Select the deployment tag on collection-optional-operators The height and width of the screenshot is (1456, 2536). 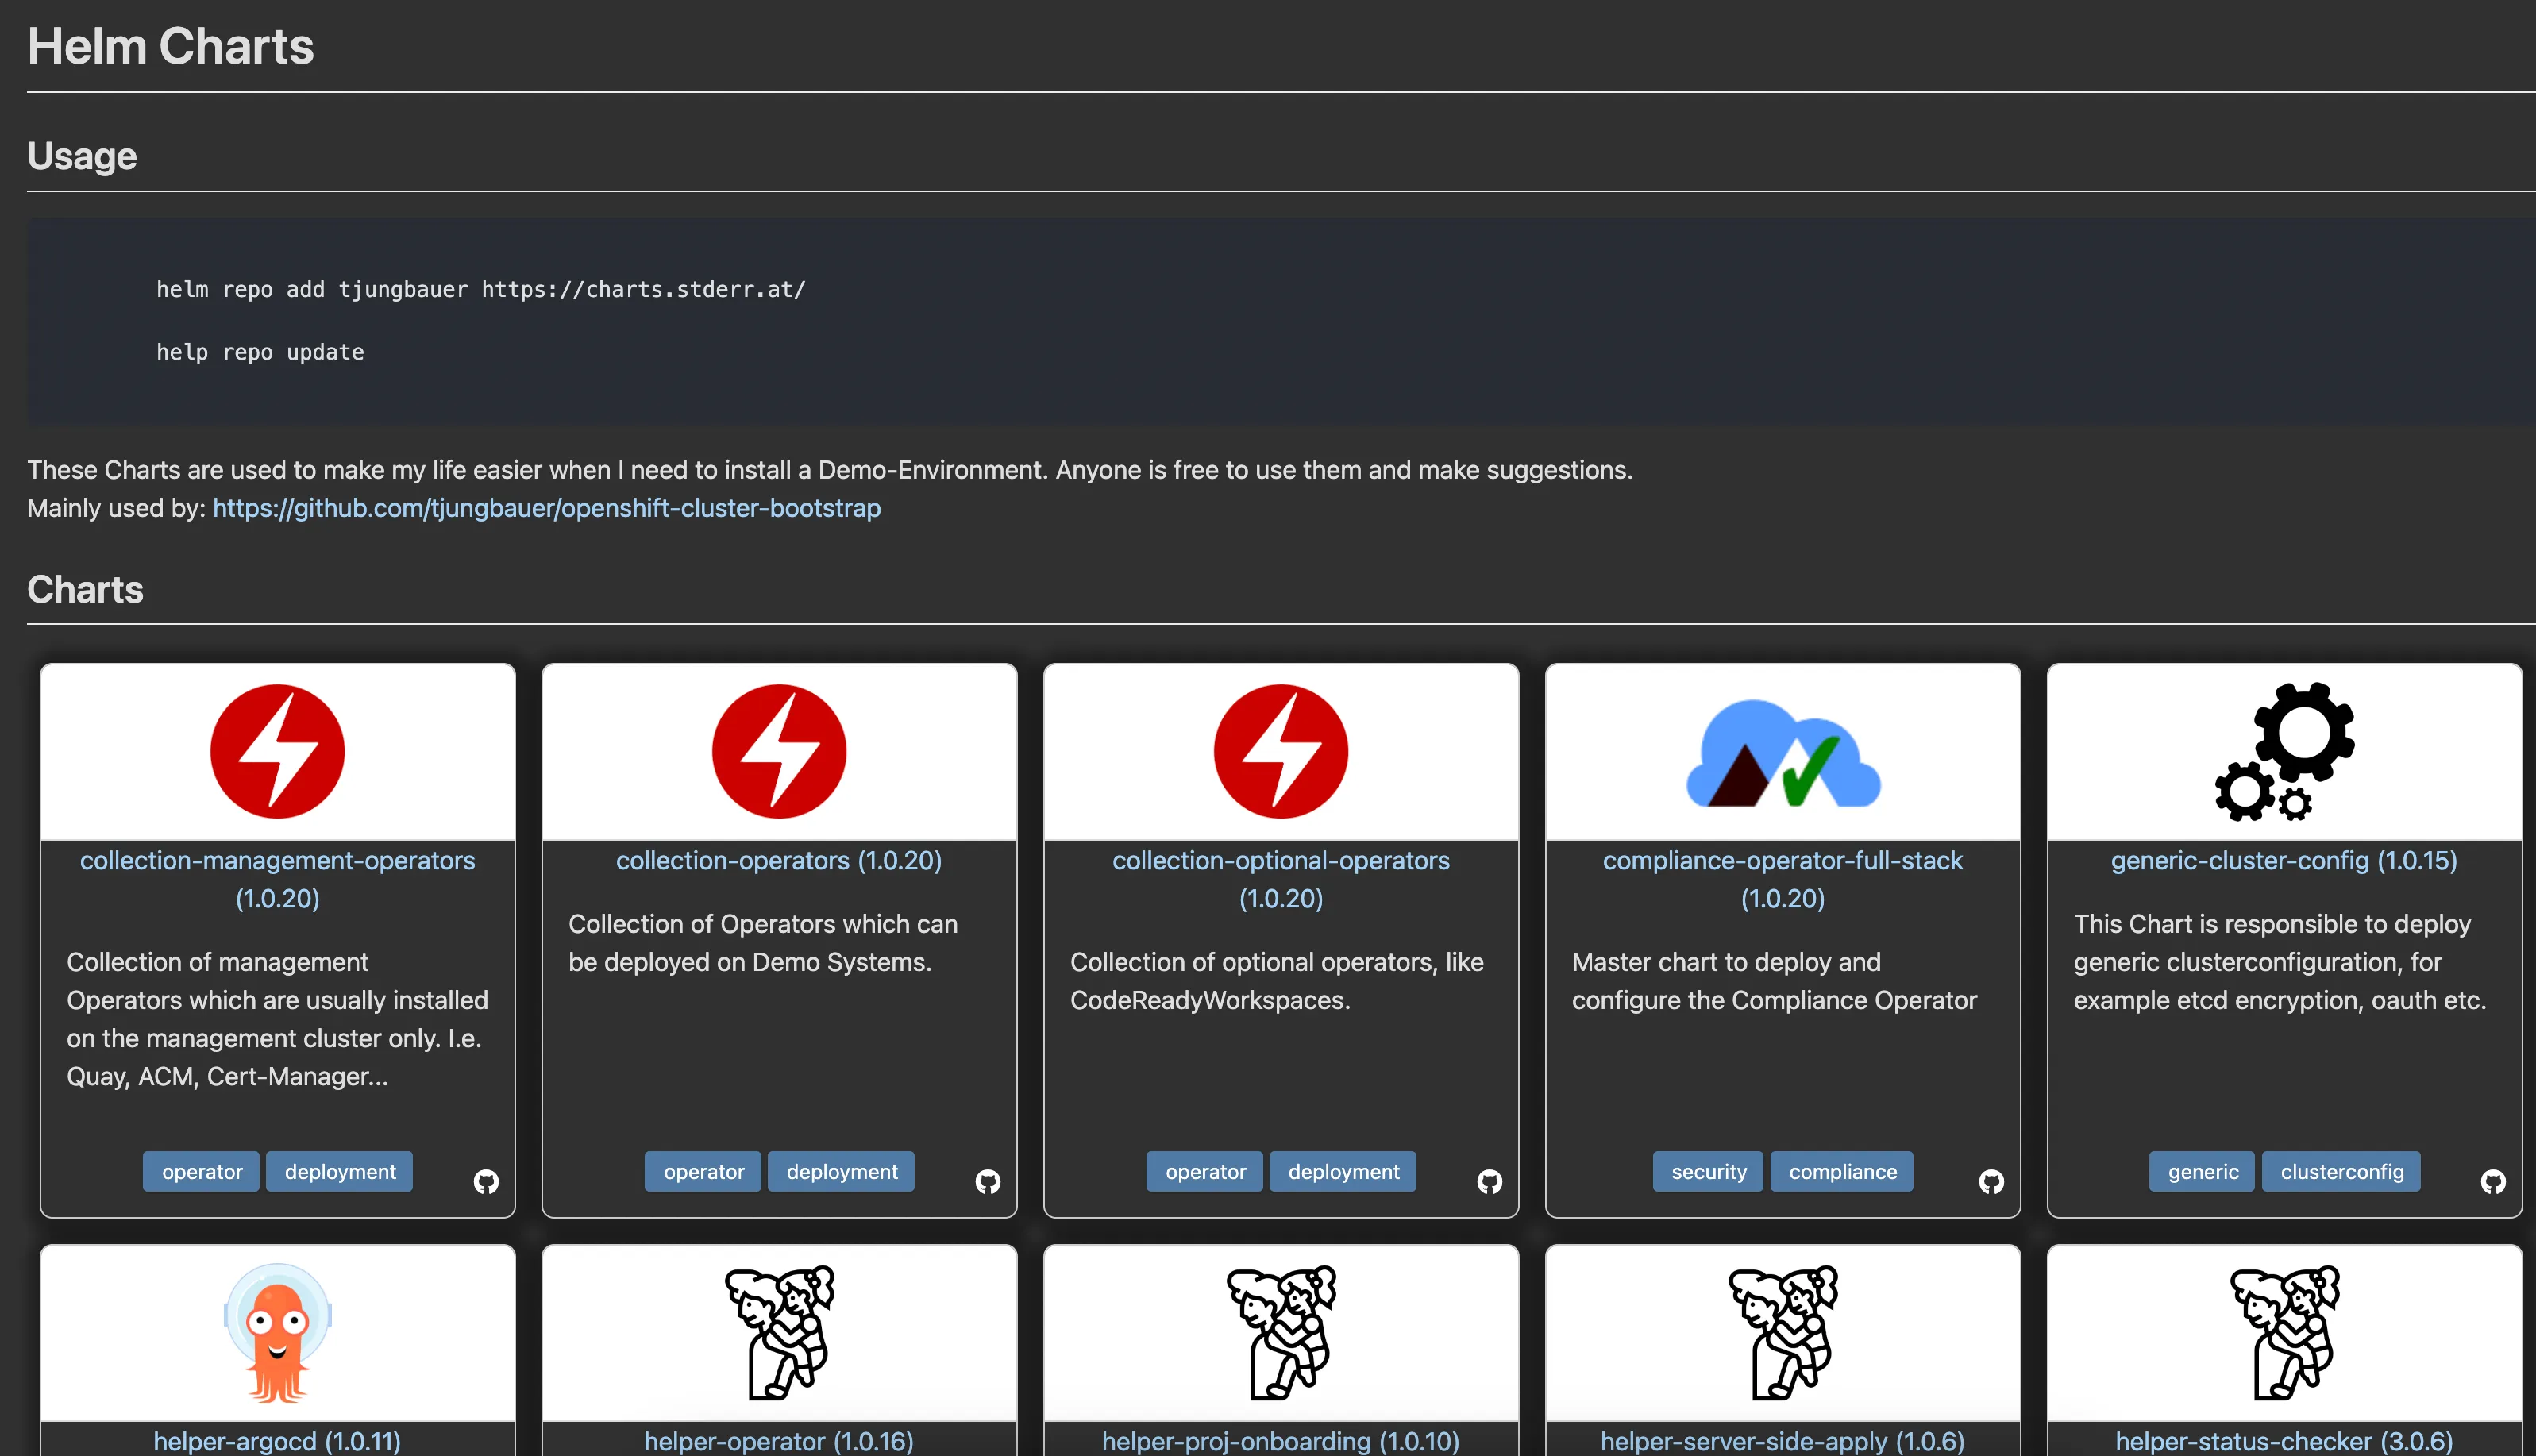[x=1343, y=1171]
